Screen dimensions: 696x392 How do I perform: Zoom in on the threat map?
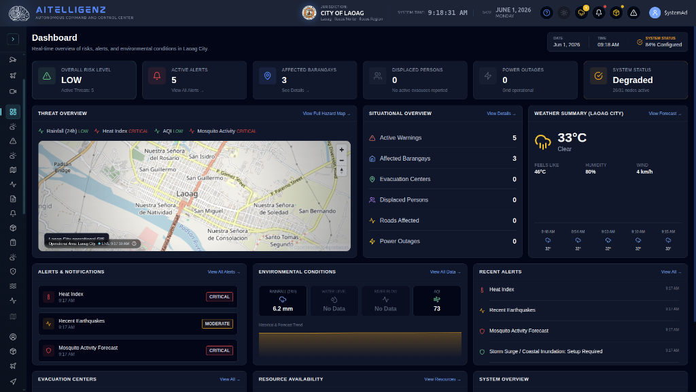point(341,150)
